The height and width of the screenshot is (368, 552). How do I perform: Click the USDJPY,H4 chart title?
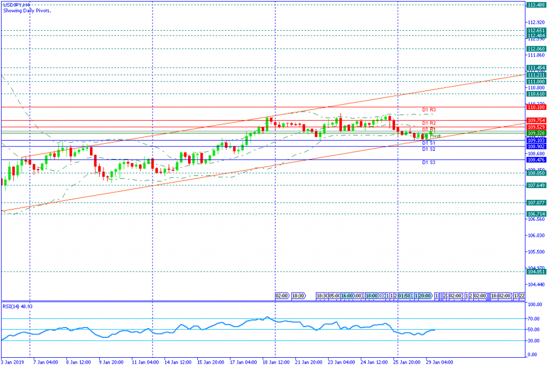17,5
